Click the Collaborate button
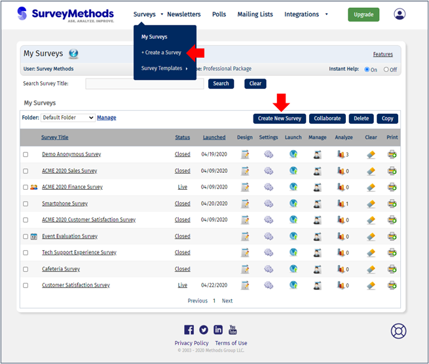429x364 pixels. [327, 118]
